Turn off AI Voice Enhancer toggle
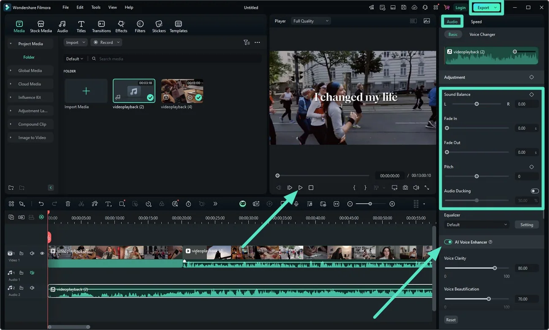This screenshot has width=549, height=330. point(448,242)
